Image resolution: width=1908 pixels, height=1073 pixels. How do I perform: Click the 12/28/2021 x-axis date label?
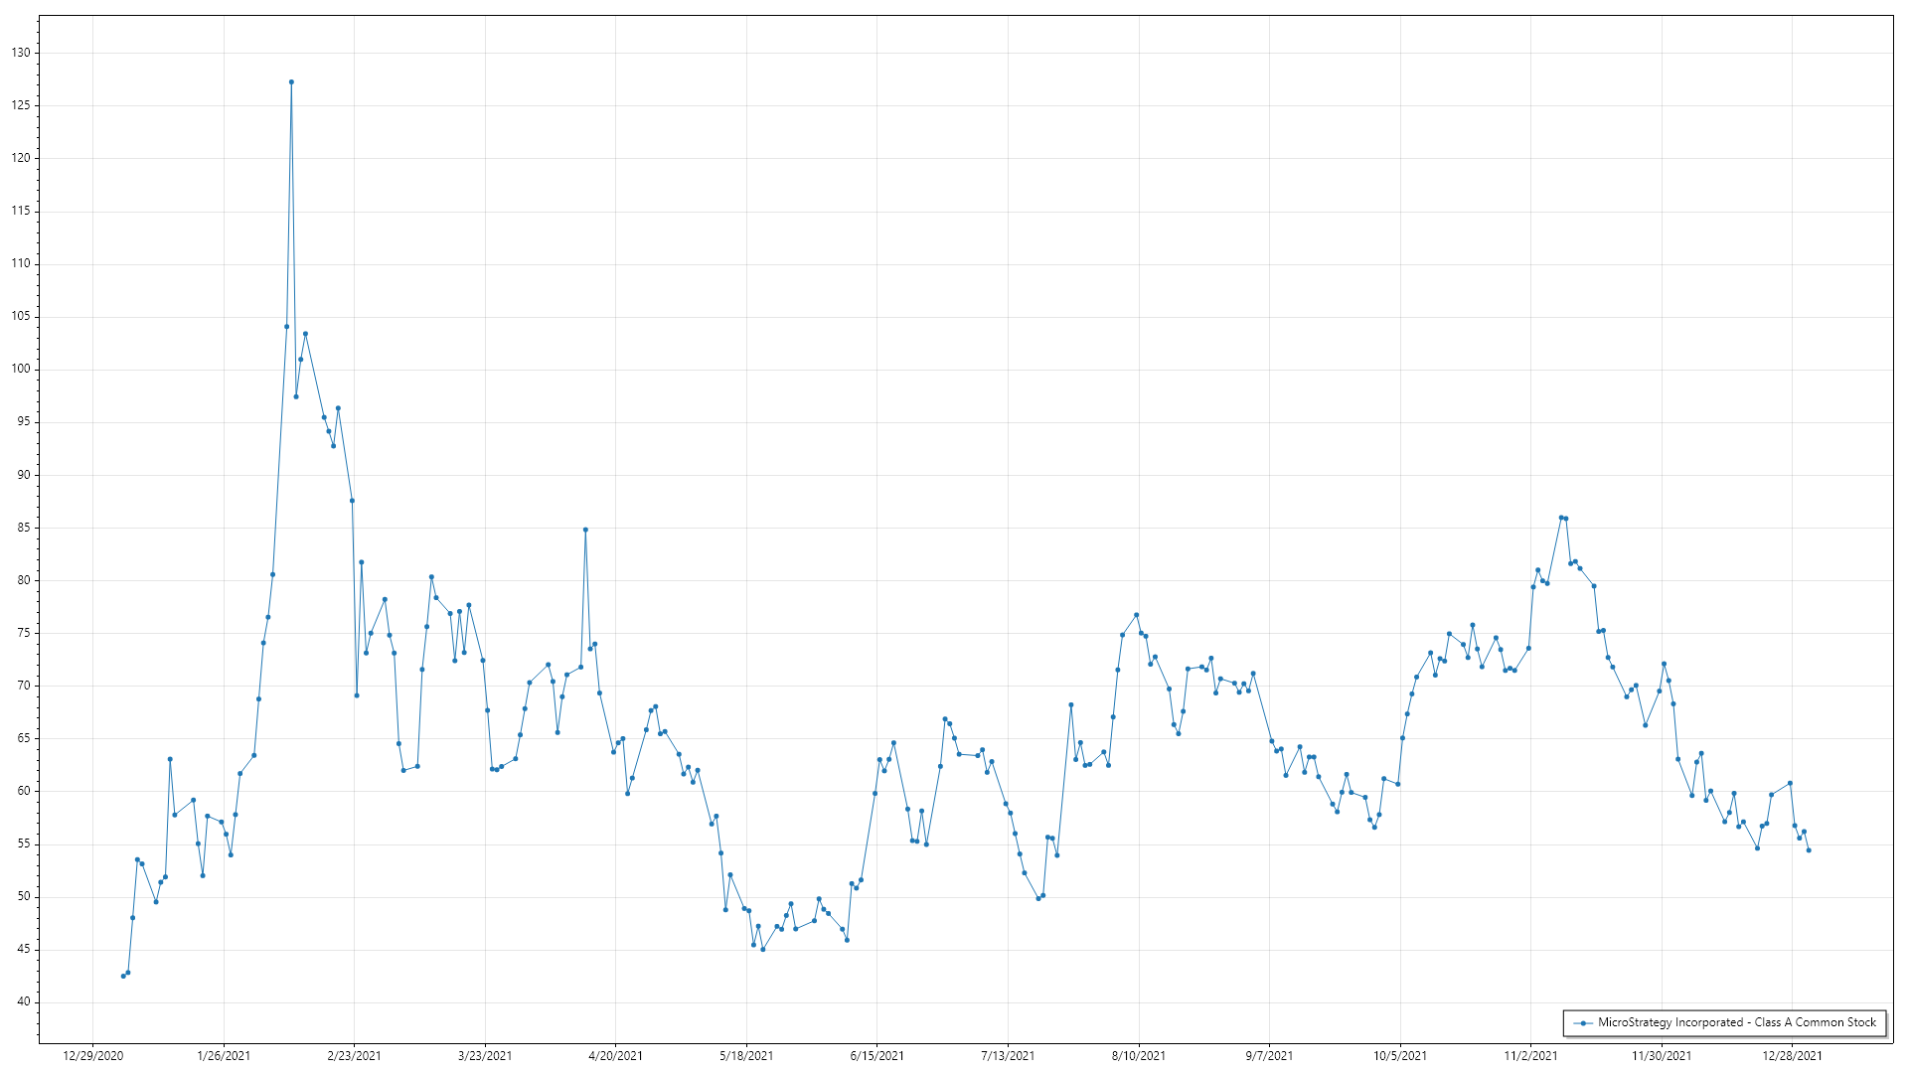1792,1055
